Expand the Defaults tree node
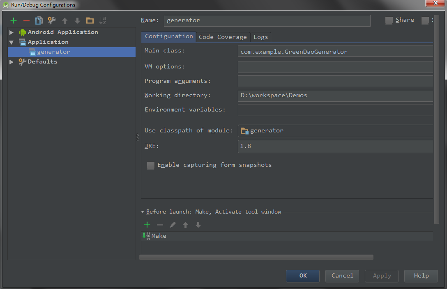447x289 pixels. 12,62
